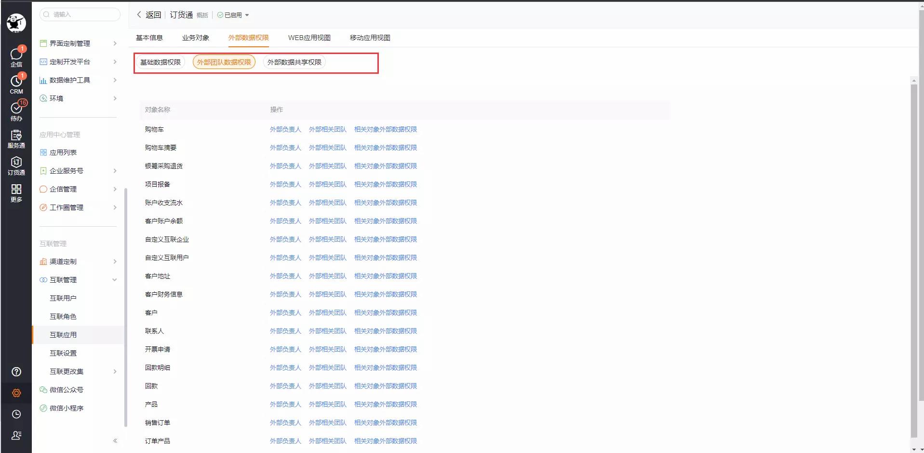Screen dimensions: 924x453
Task: Click the 数据维护工具 chart icon
Action: point(43,80)
